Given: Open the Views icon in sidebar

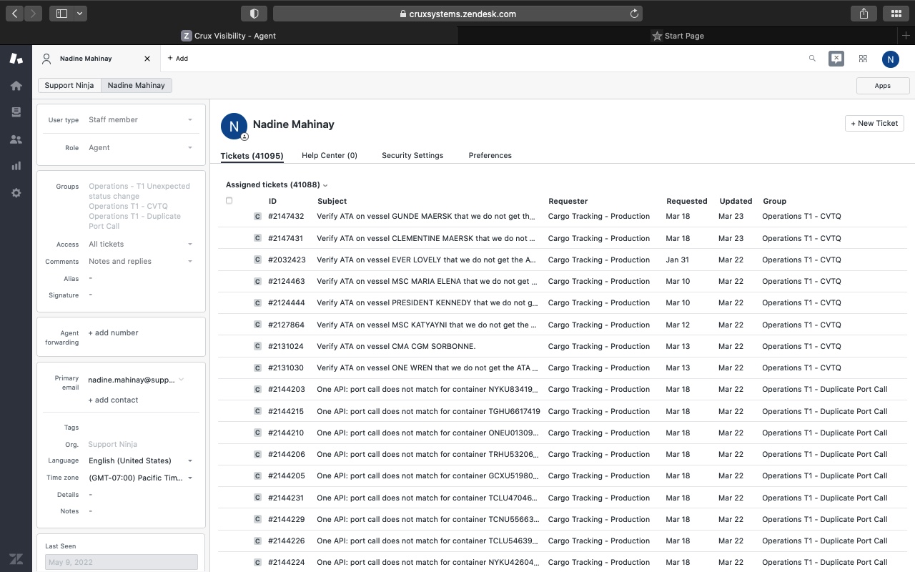Looking at the screenshot, I should tap(16, 112).
